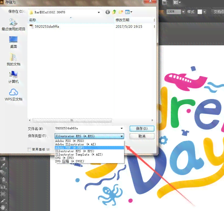Click the back navigation icon
This screenshot has width=224, height=211.
[108, 12]
